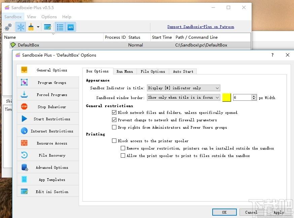Open the Help menu
Viewport: 294px width, 218px height.
tap(67, 17)
